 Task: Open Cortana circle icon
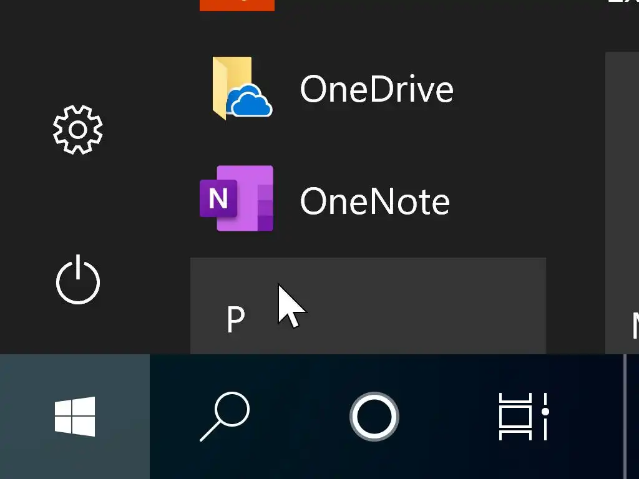[x=374, y=416]
